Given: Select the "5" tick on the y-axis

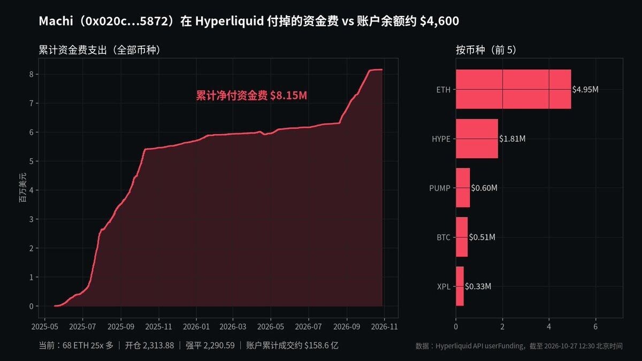Looking at the screenshot, I should [32, 161].
